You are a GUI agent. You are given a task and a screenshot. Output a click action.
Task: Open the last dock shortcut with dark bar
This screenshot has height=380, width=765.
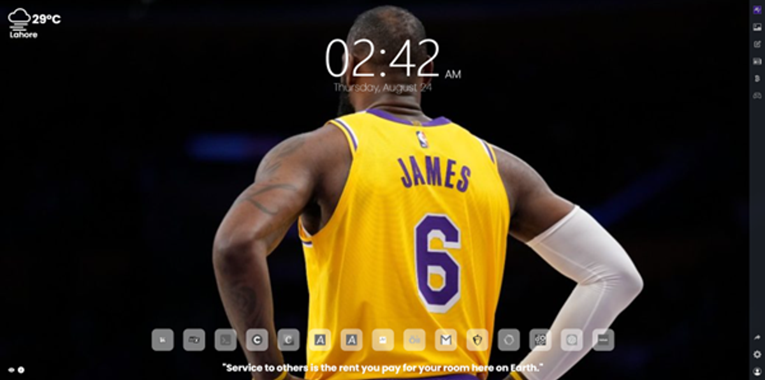click(x=603, y=340)
